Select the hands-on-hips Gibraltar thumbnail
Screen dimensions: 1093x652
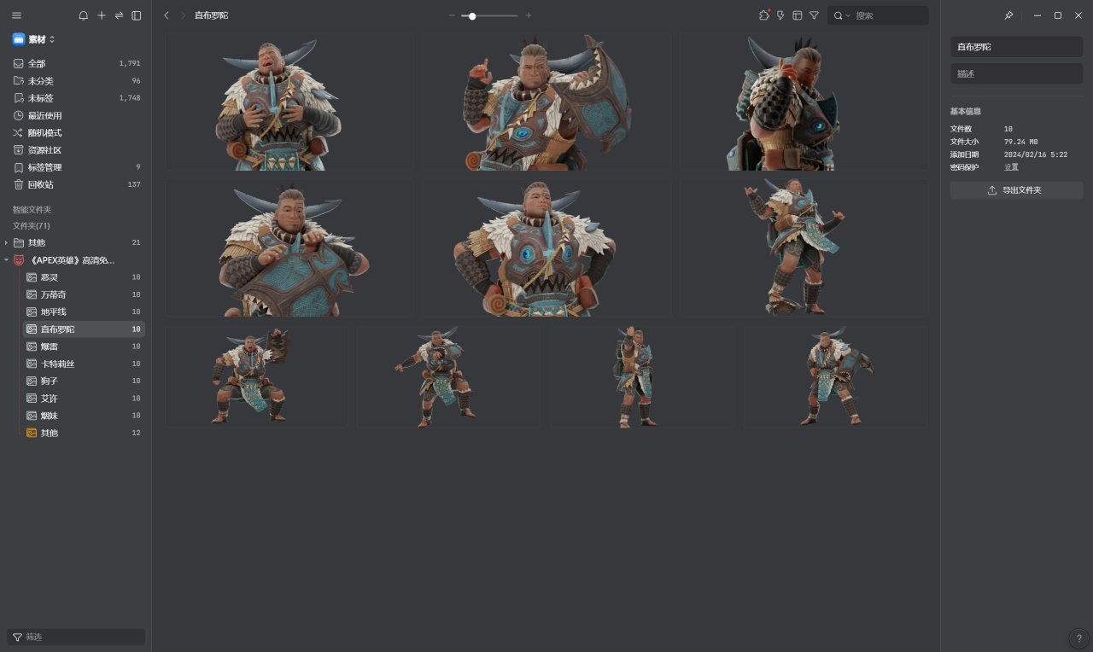point(546,247)
